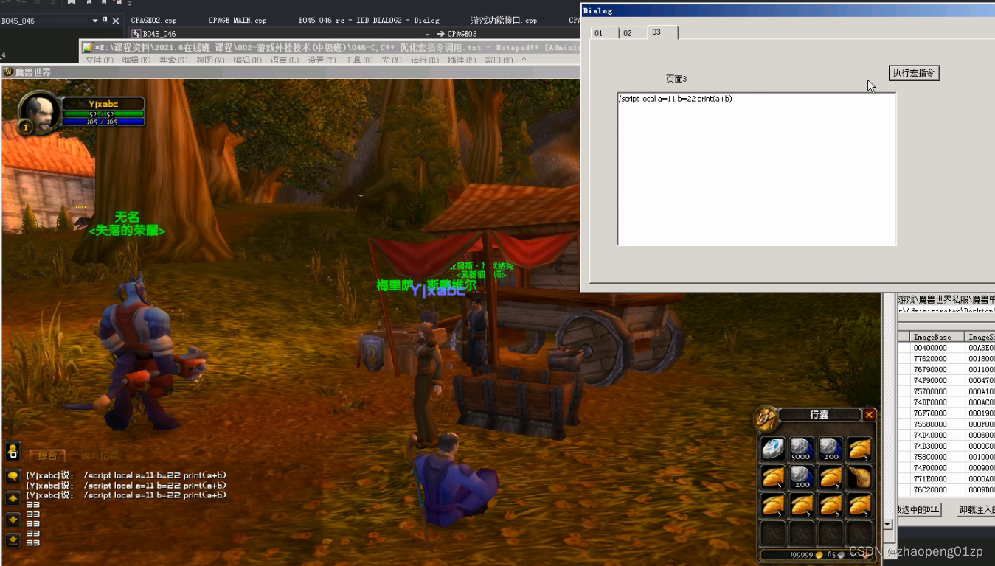Switch to 综合 chat tab
Image resolution: width=995 pixels, height=566 pixels.
point(47,456)
